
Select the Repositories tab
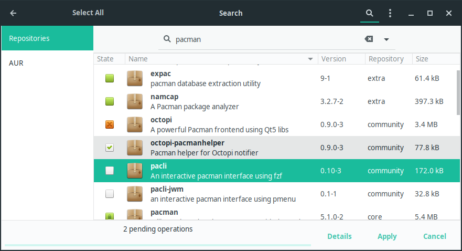[x=47, y=38]
